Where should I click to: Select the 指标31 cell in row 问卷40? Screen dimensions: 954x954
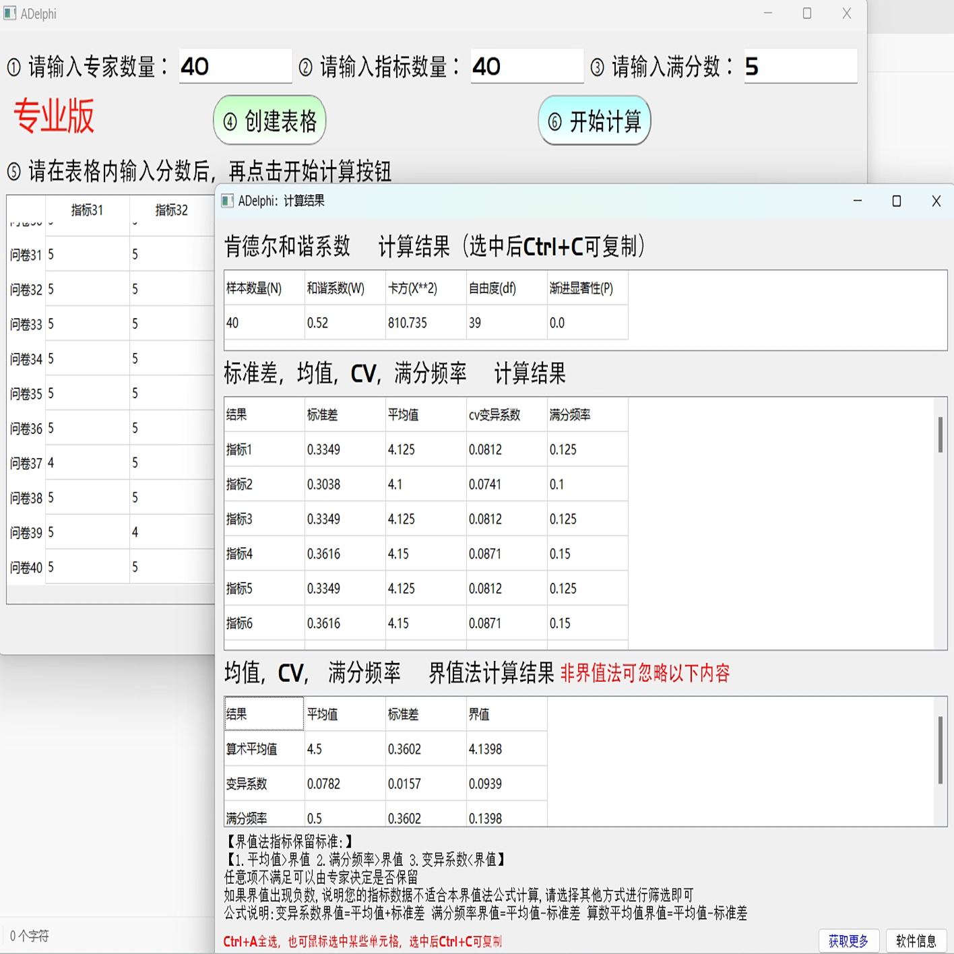88,568
